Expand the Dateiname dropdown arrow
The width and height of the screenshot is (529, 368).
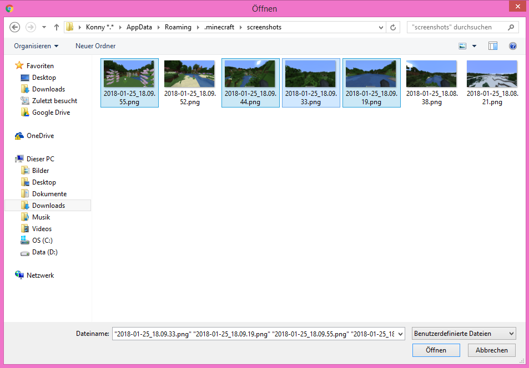click(401, 334)
